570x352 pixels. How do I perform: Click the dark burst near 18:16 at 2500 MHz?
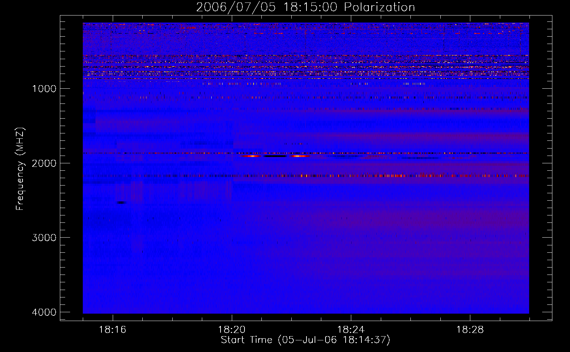pyautogui.click(x=122, y=202)
